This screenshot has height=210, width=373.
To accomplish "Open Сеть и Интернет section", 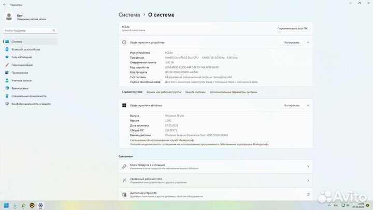I will [x=22, y=57].
